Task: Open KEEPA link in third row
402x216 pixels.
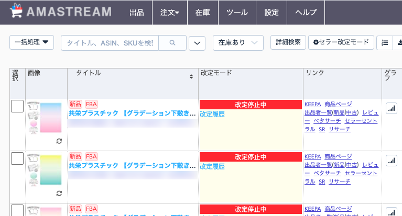Action: click(313, 209)
